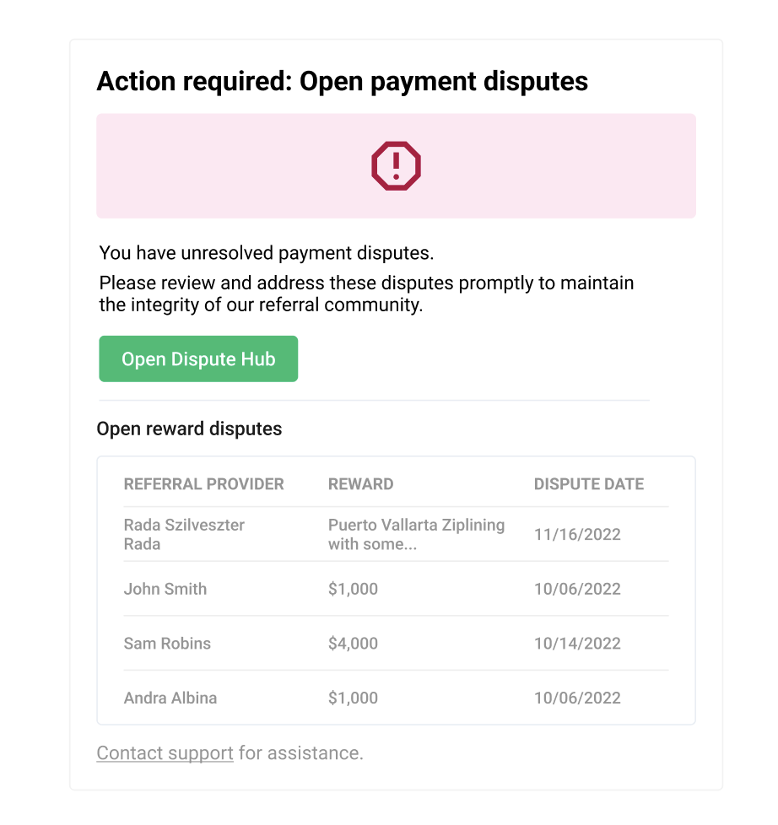Select the Reward column header
The height and width of the screenshot is (825, 778).
pyautogui.click(x=360, y=484)
